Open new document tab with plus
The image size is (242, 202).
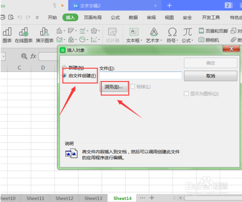click(x=169, y=5)
